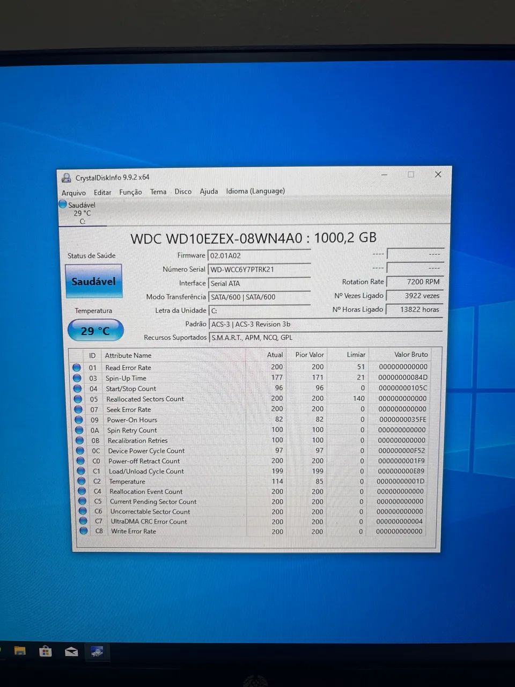Click the CrystalDiskInfo title bar app icon

[x=67, y=178]
